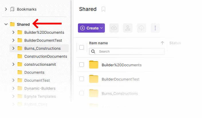Screen dimensions: 202x118
Task: Click the BuilderDocumentTest folder icon in list
Action: point(94,79)
